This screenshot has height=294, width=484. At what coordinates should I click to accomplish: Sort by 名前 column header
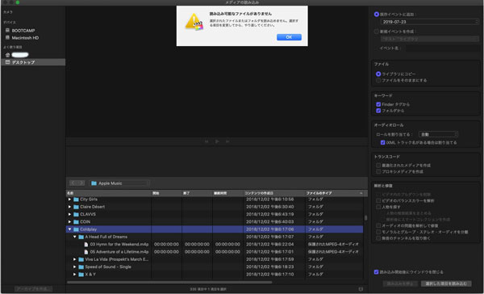point(109,193)
